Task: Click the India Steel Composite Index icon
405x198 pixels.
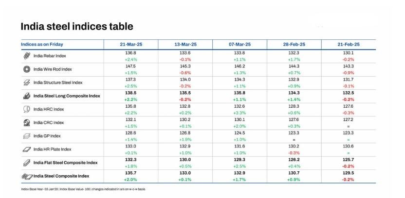Action: (x=27, y=175)
